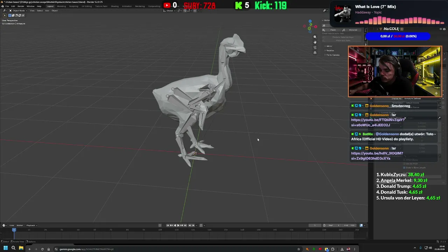The image size is (448, 252).
Task: Open the 3D viewport editor type icon
Action: (x=4, y=10)
